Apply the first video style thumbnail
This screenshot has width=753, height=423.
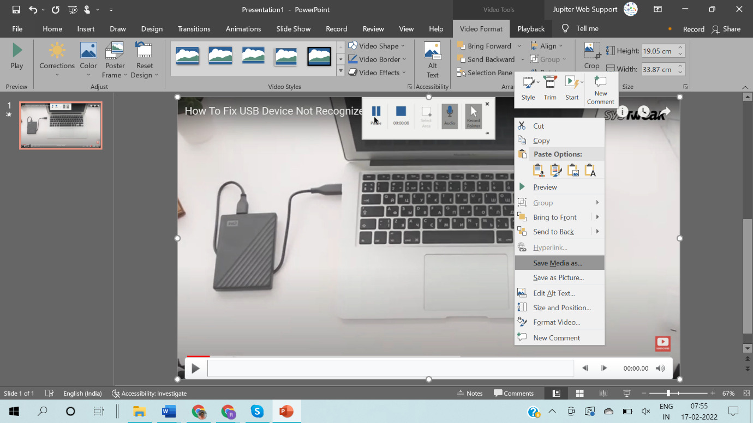(x=188, y=56)
